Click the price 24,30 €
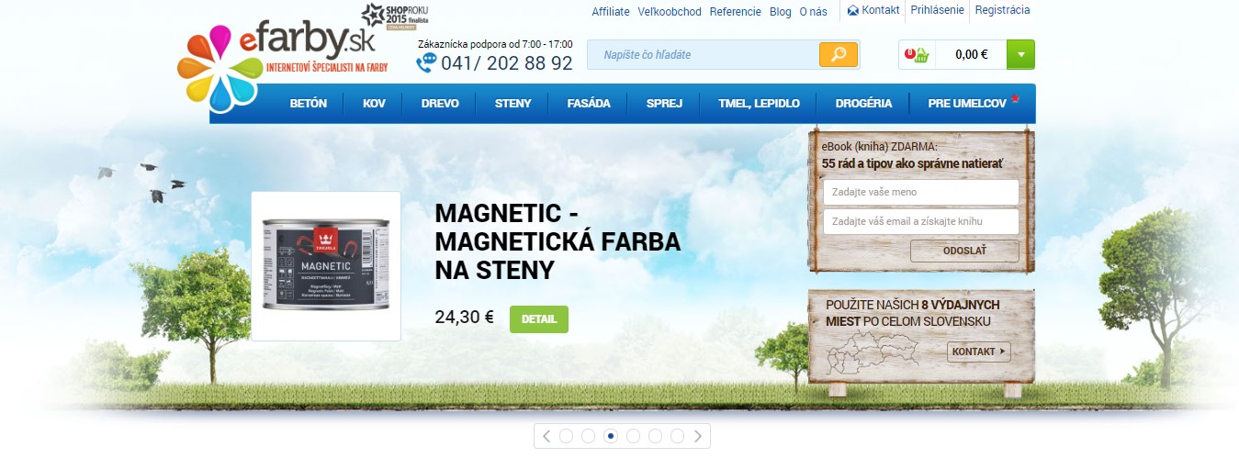1239x458 pixels. point(464,318)
